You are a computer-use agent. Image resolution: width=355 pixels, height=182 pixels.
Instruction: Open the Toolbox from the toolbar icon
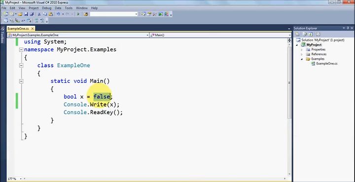155,14
